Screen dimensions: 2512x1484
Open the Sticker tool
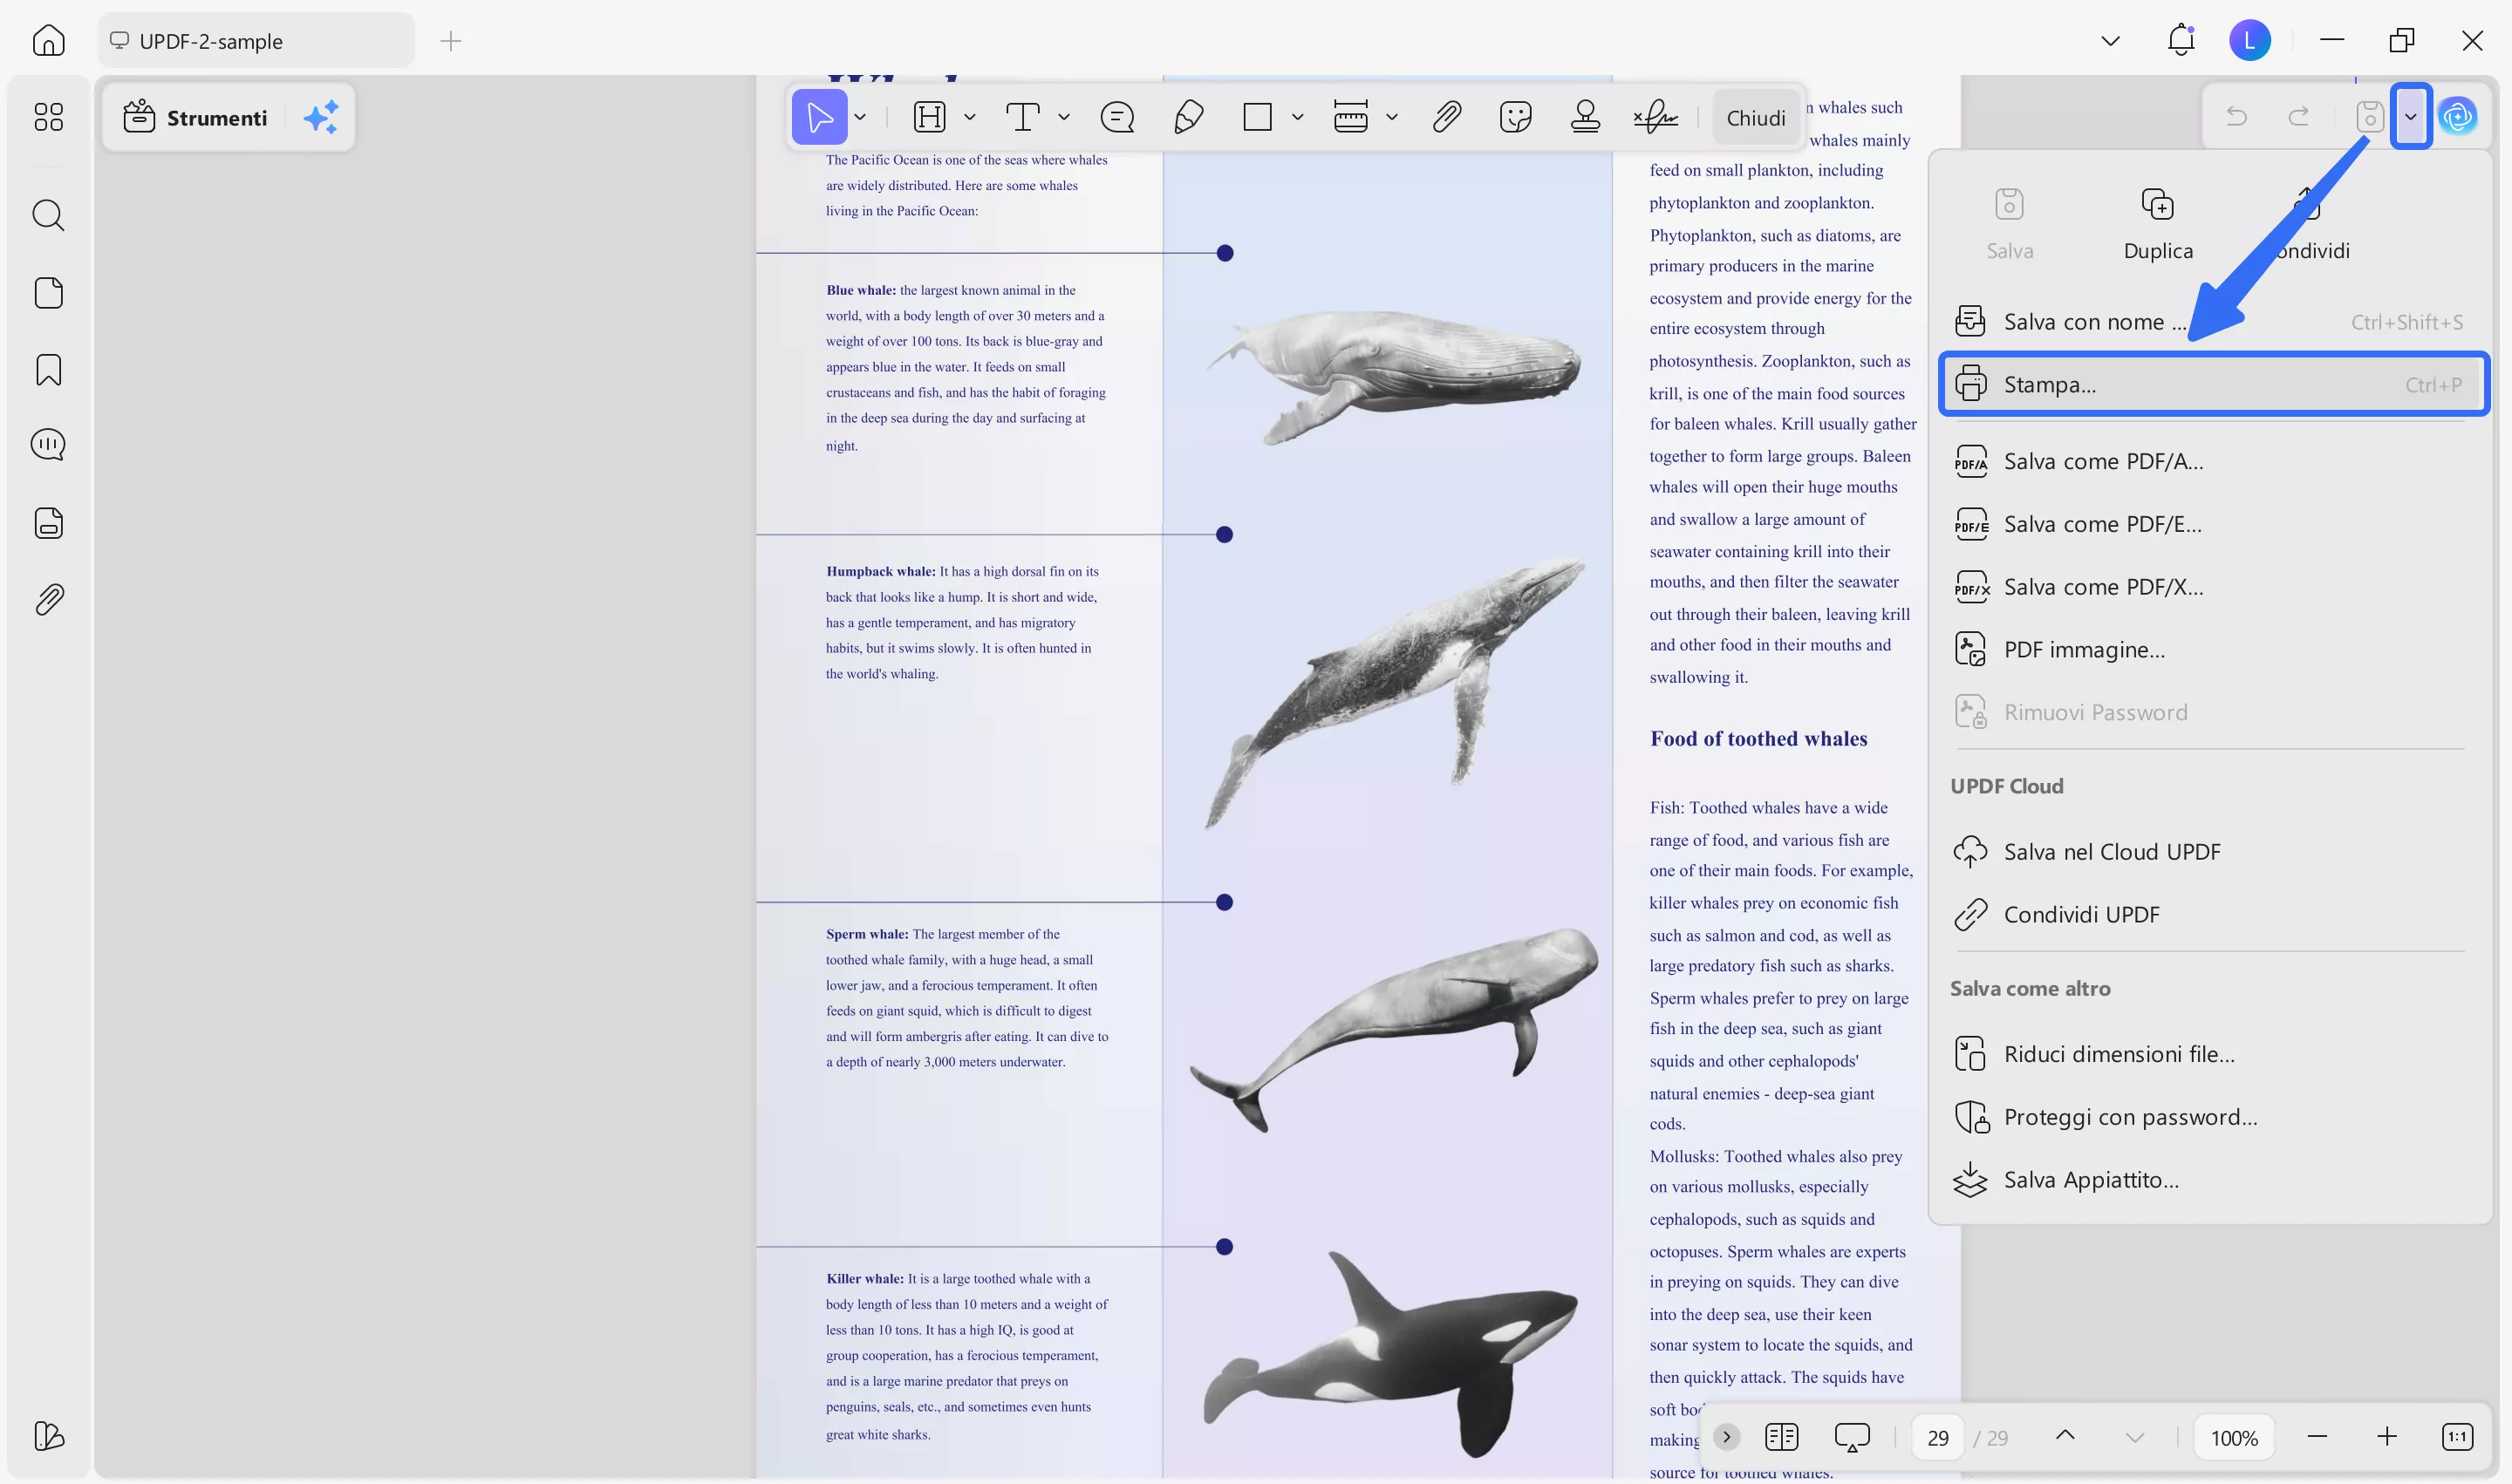tap(1514, 117)
